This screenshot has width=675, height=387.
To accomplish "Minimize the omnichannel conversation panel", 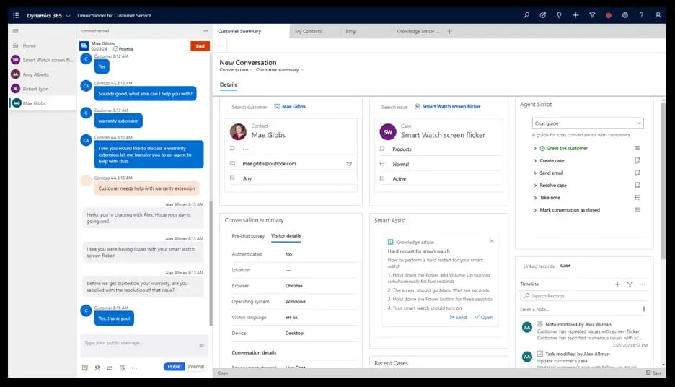I will click(x=206, y=31).
